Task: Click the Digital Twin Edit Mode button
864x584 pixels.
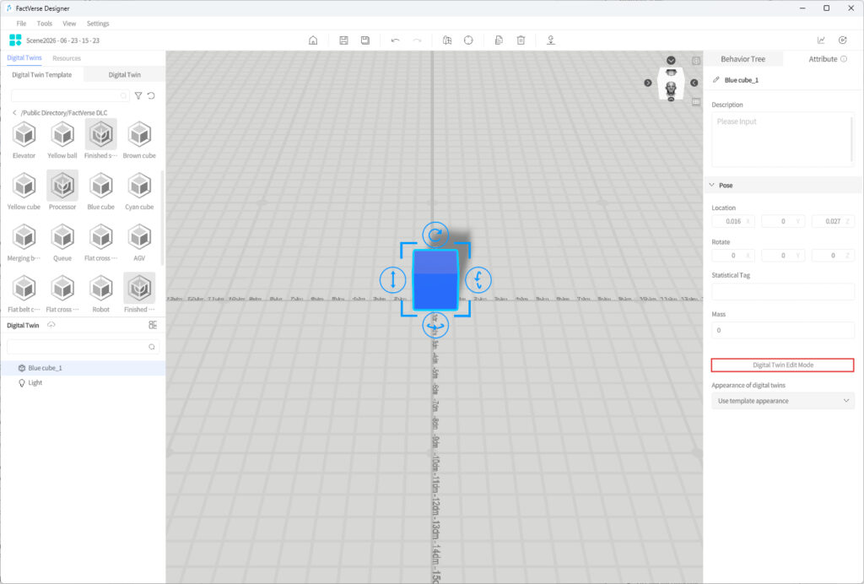Action: pos(782,365)
